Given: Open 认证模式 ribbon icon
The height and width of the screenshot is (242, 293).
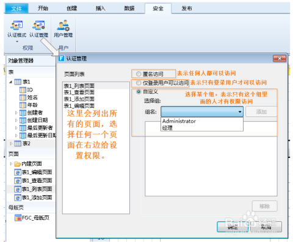Looking at the screenshot, I should (17, 25).
